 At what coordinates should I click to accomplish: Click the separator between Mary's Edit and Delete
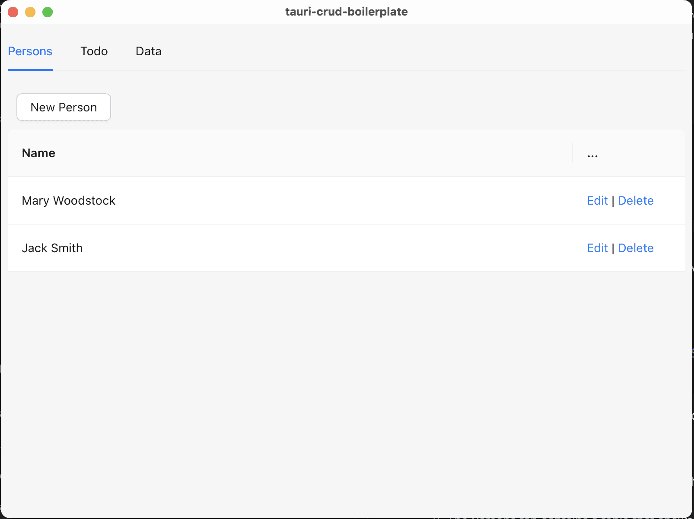613,201
